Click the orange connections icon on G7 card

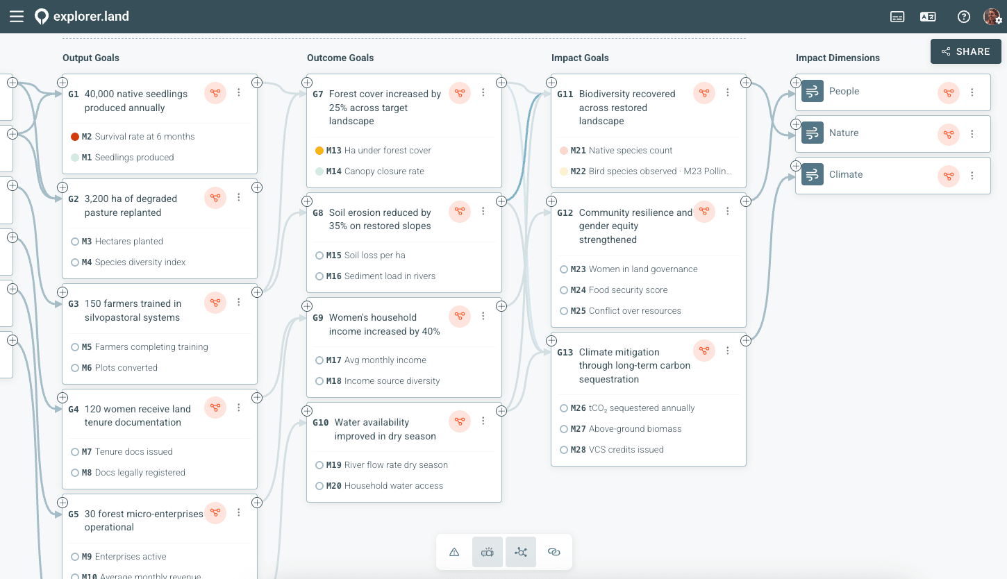tap(460, 93)
